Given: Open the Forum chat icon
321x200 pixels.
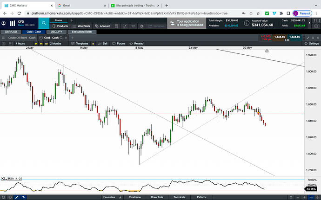Looking at the screenshot, I should 118,43.
